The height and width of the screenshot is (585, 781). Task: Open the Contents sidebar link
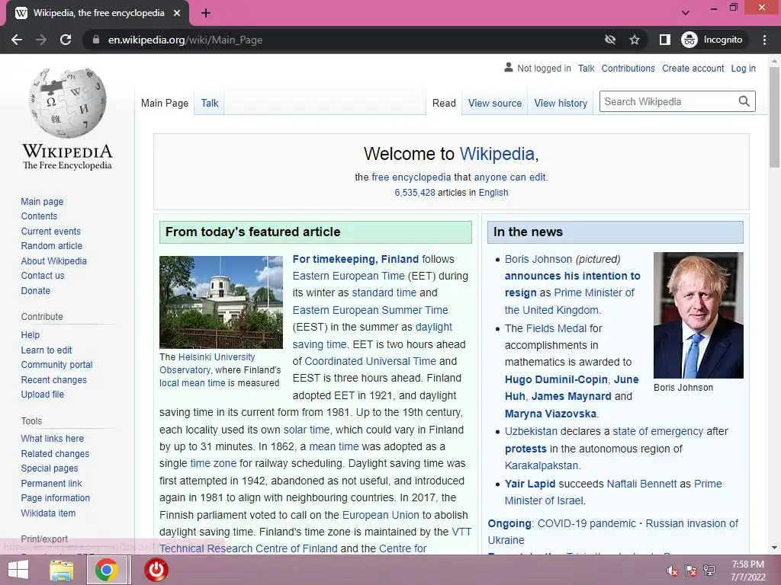pos(39,216)
